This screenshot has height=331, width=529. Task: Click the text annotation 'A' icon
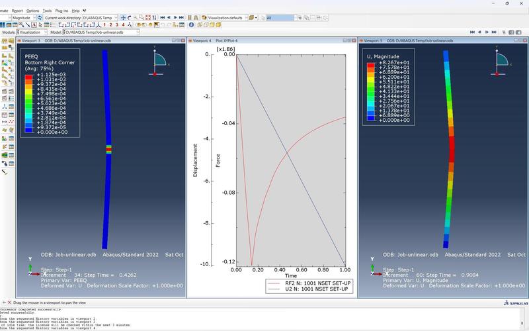[x=34, y=24]
